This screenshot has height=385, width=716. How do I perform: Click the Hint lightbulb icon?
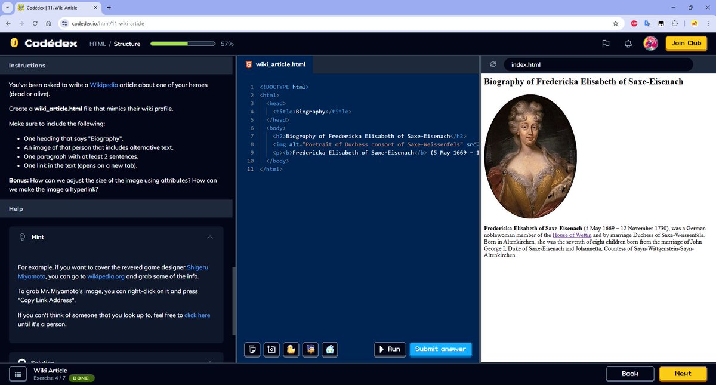[x=22, y=237]
